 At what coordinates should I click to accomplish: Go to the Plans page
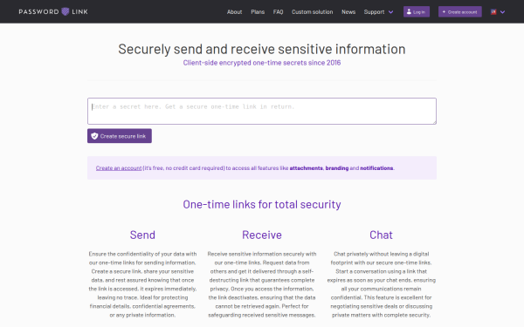tap(258, 12)
